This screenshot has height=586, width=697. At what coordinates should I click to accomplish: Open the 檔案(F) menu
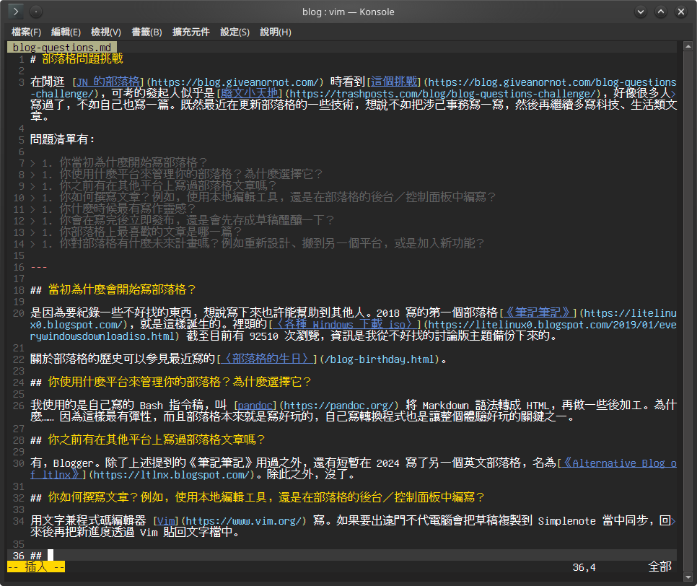(26, 32)
